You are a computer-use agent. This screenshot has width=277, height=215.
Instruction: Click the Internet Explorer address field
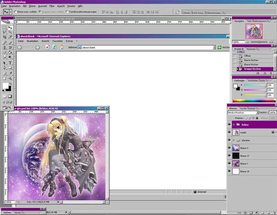[145, 47]
